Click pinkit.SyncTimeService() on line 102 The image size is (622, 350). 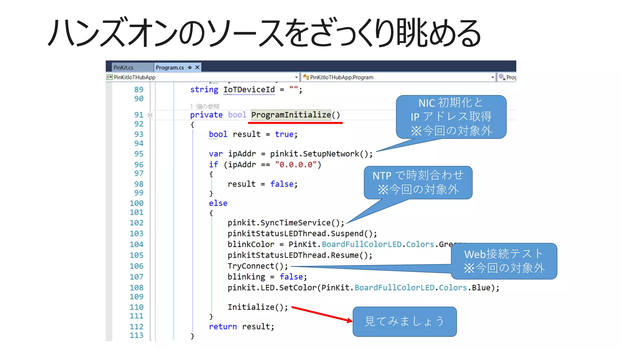coord(286,223)
